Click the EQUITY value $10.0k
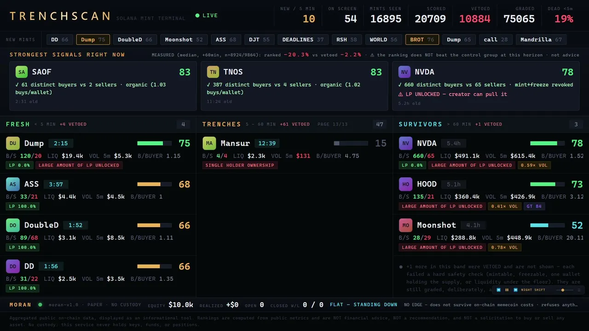 click(x=181, y=305)
